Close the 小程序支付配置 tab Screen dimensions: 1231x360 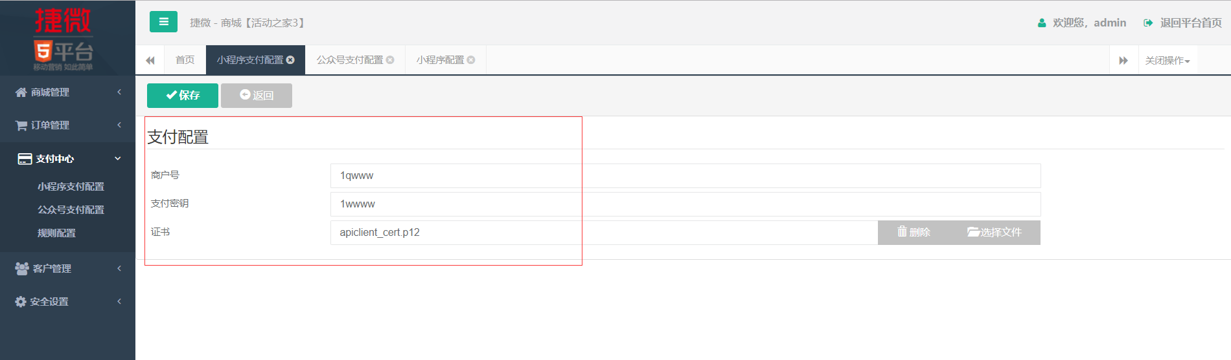click(x=290, y=60)
